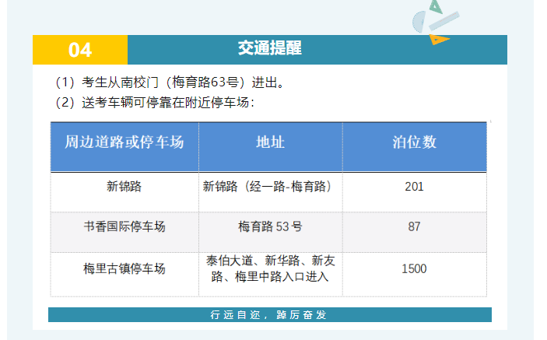This screenshot has width=547, height=340.
Task: Select the 新锦路 road name cell
Action: (124, 187)
